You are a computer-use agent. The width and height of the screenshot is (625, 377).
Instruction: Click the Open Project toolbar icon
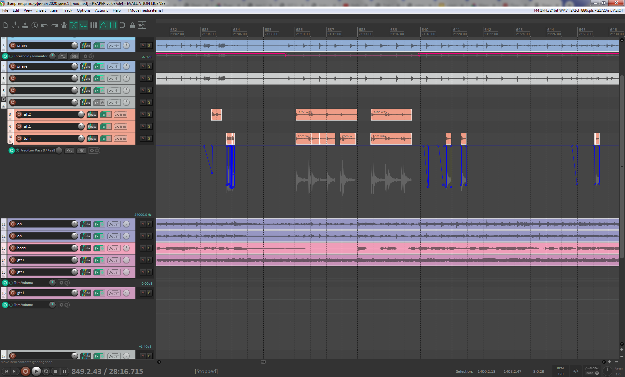[15, 25]
